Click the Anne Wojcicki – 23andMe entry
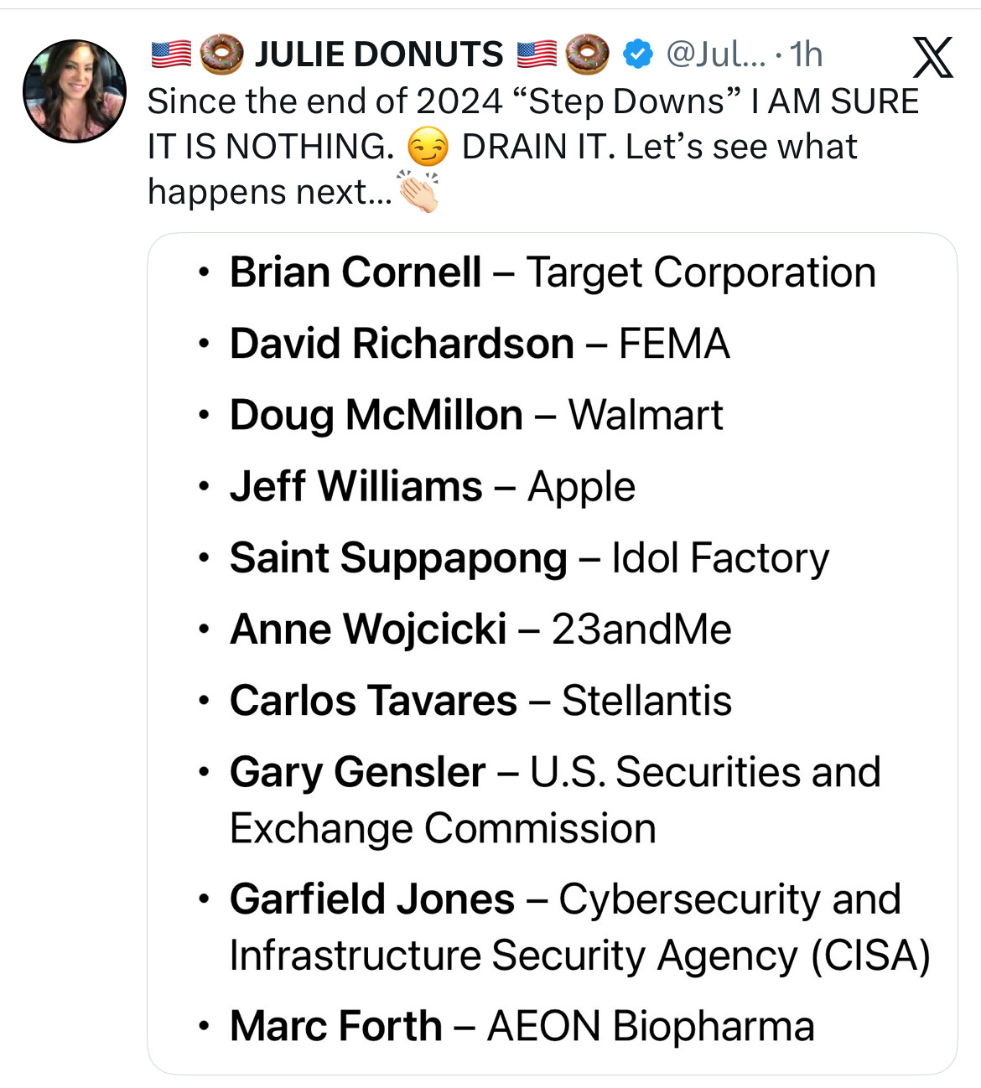The height and width of the screenshot is (1088, 981). pos(480,629)
